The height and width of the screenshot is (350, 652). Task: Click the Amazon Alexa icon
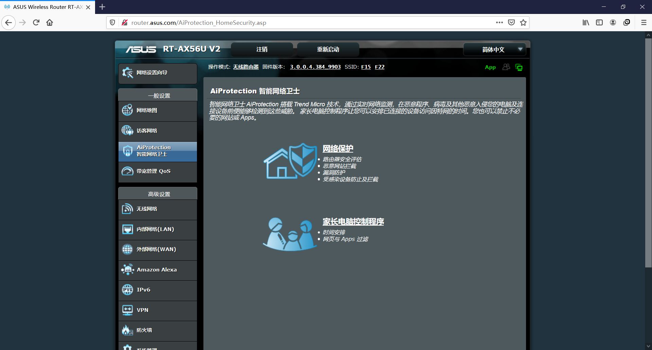click(x=127, y=269)
